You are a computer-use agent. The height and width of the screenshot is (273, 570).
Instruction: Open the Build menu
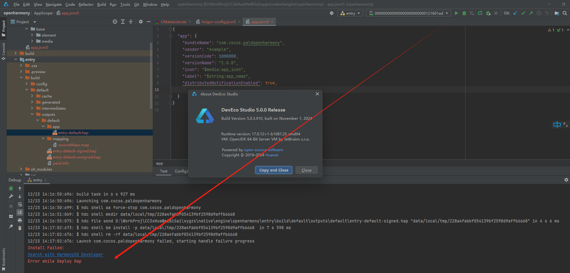point(102,4)
